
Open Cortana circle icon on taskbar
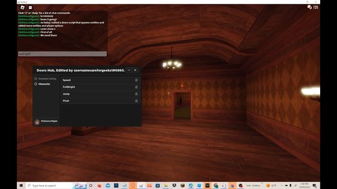(91, 185)
